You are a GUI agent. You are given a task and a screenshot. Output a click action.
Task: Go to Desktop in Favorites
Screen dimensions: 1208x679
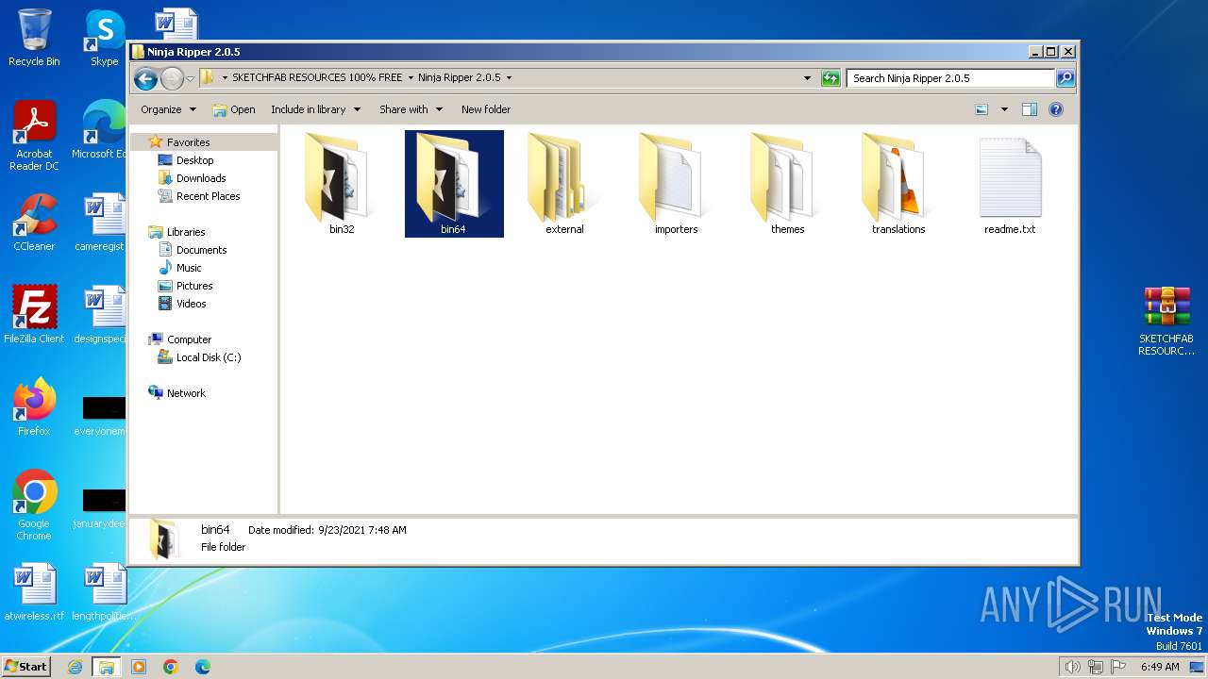(194, 160)
